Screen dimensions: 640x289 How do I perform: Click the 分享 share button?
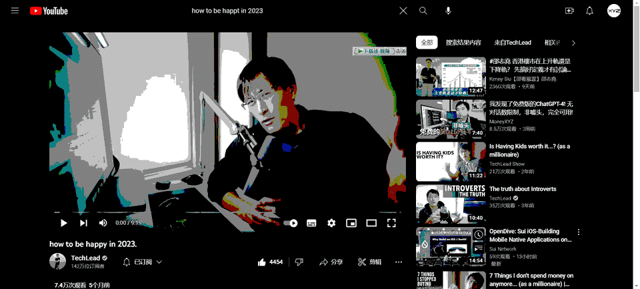pyautogui.click(x=331, y=262)
